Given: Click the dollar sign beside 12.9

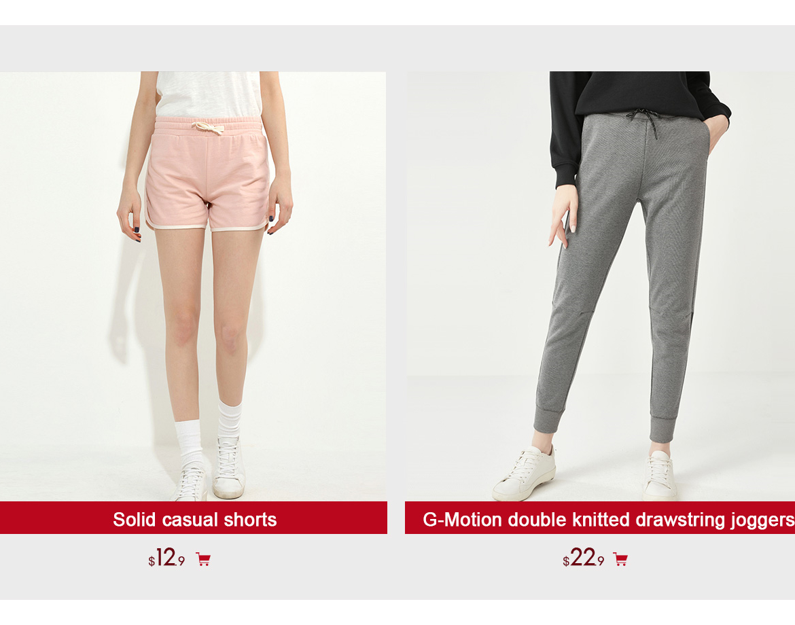Looking at the screenshot, I should (x=152, y=561).
